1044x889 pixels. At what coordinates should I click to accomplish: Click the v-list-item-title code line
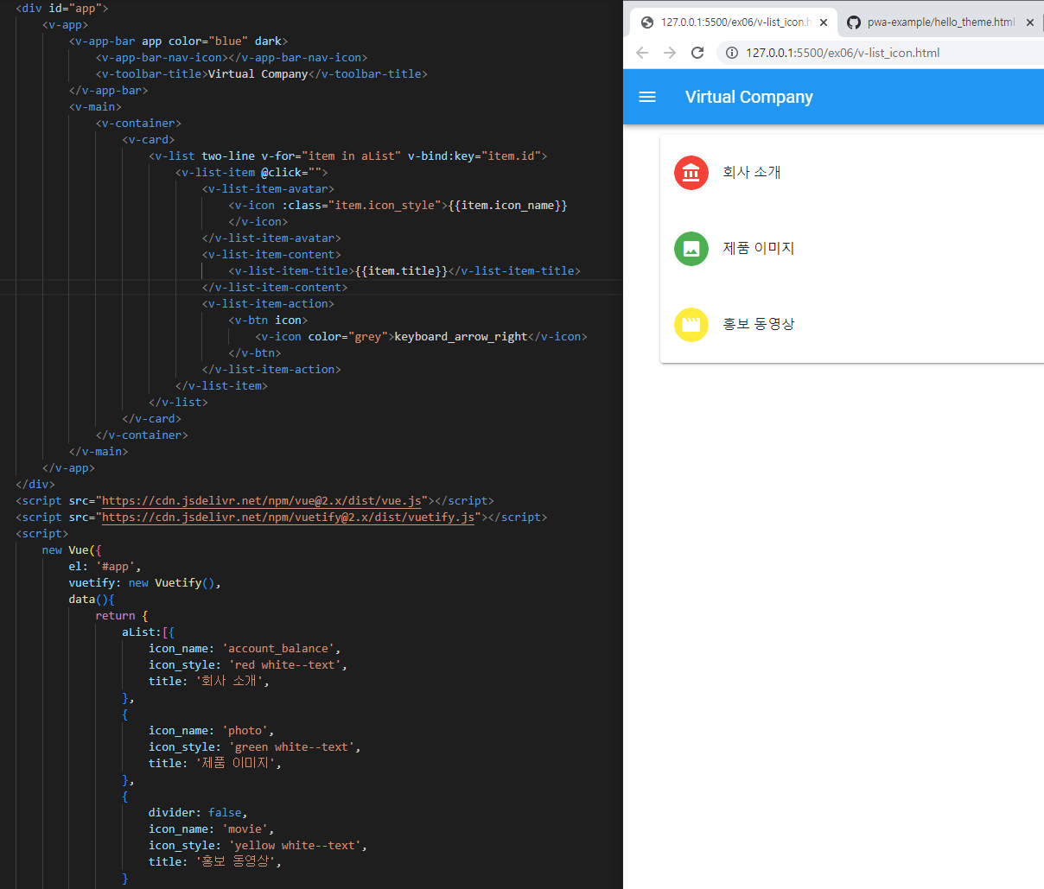coord(404,271)
